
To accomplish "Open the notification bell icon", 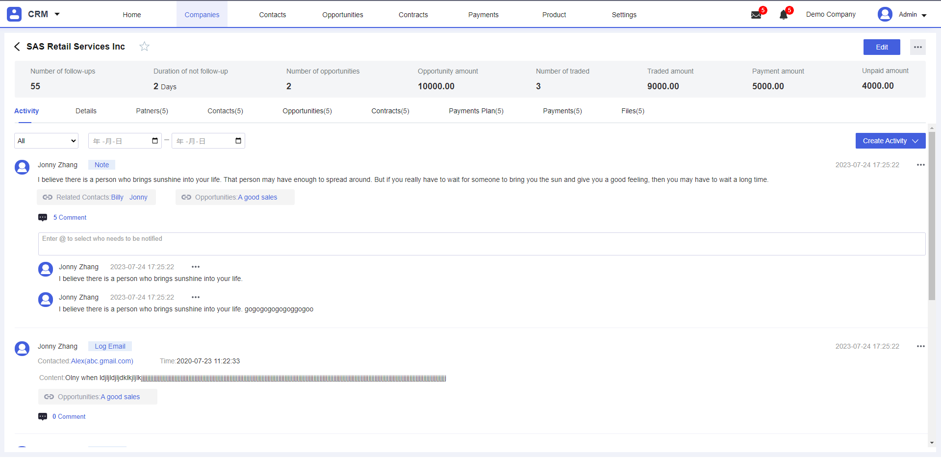I will click(x=784, y=15).
